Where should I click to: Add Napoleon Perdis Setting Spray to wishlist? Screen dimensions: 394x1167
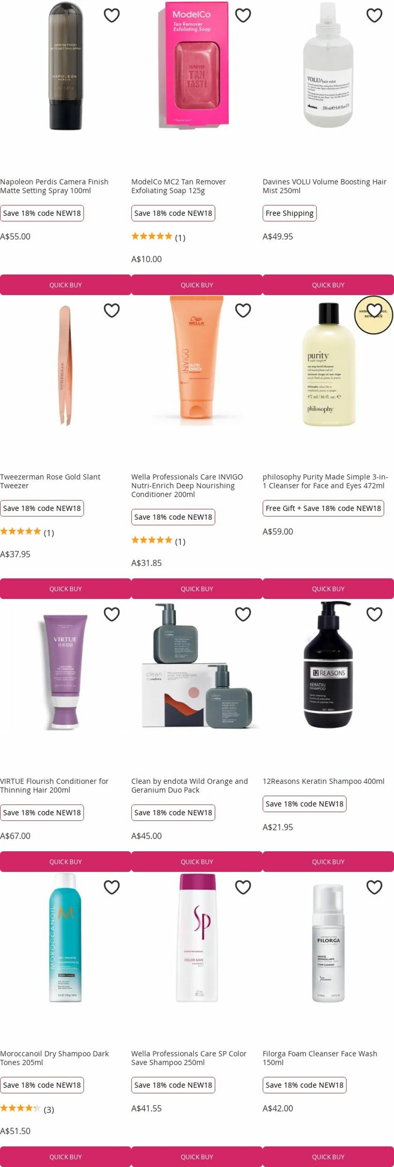pos(111,16)
